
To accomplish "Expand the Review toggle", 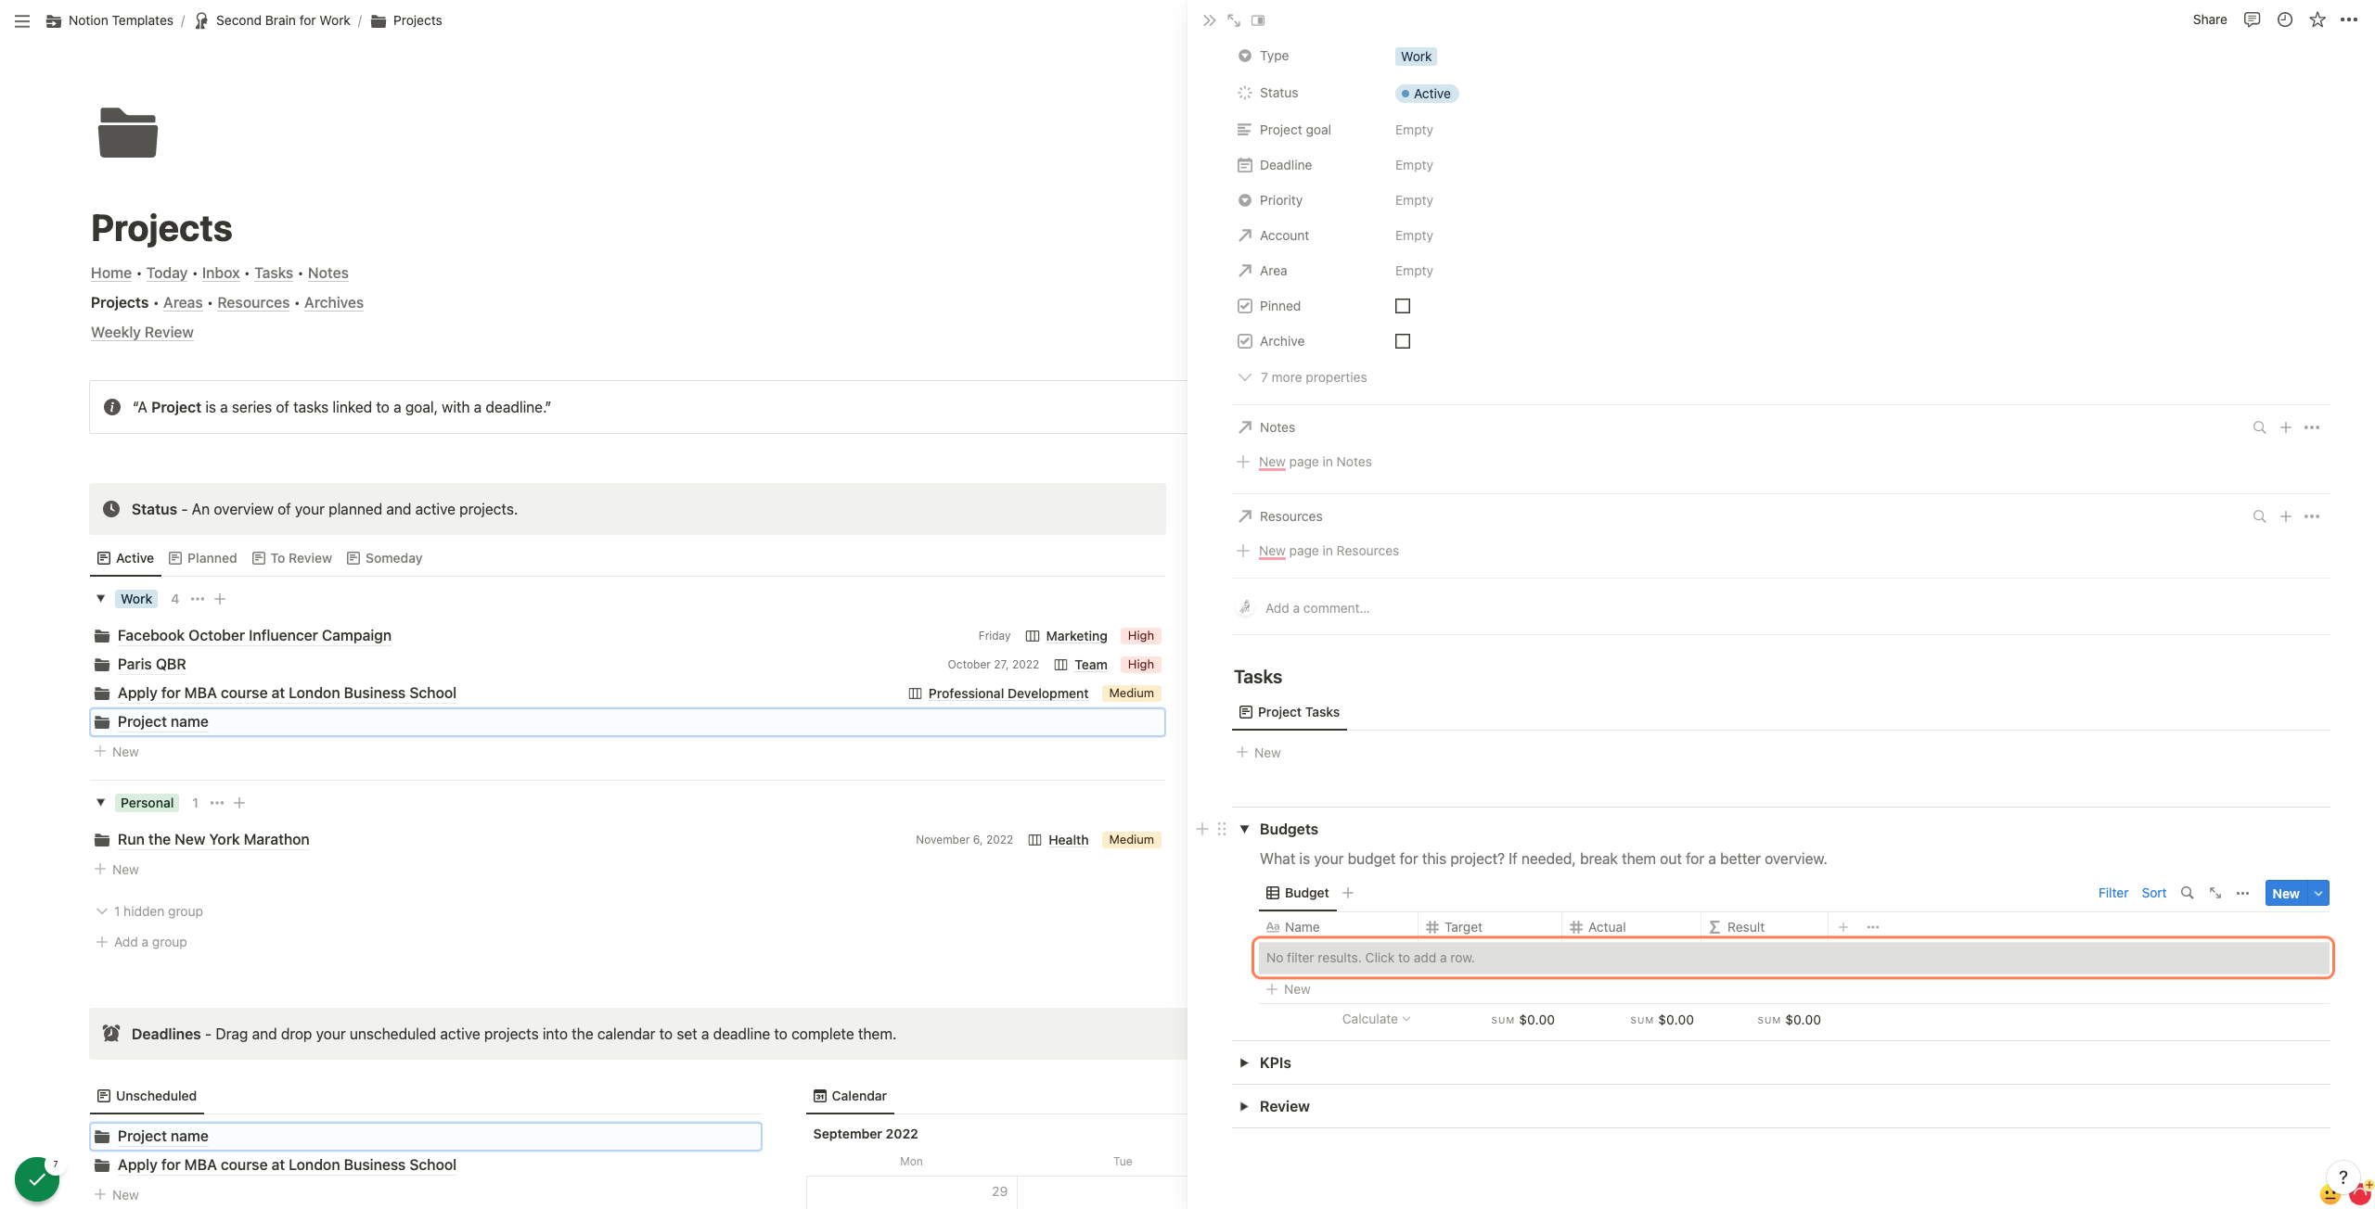I will click(x=1244, y=1107).
